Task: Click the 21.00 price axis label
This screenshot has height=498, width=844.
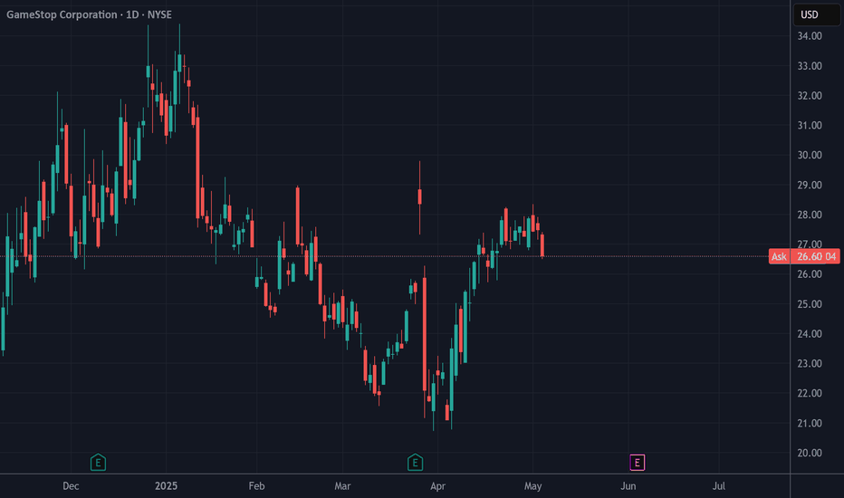Action: point(810,423)
